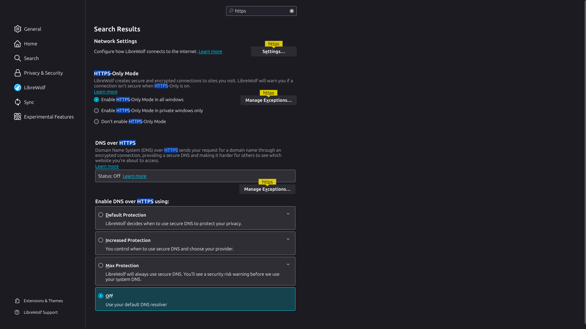Open Manage Exceptions for HTTPS-Only Mode
586x329 pixels.
tap(268, 100)
